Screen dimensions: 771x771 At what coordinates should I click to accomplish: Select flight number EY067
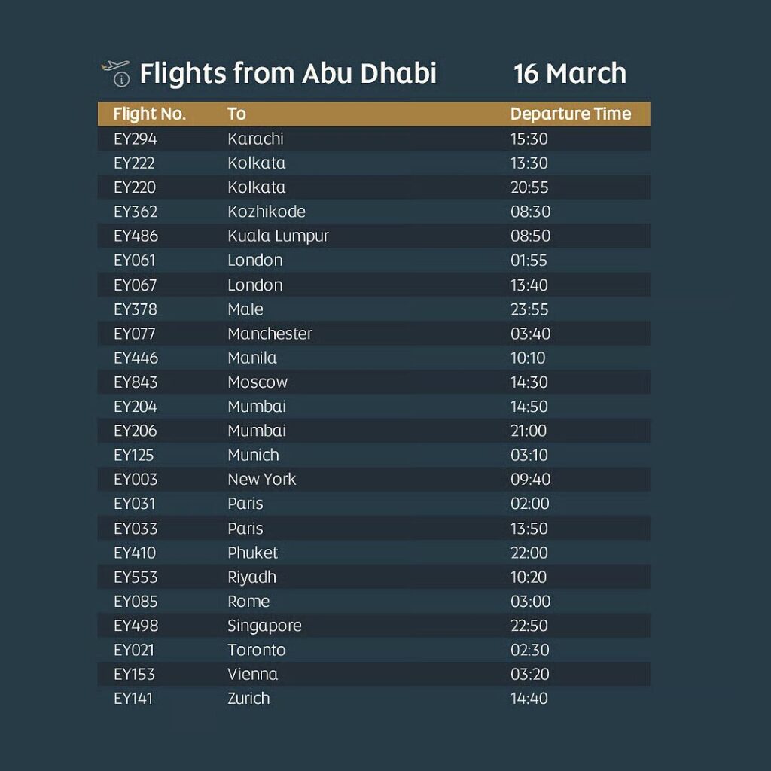click(136, 285)
